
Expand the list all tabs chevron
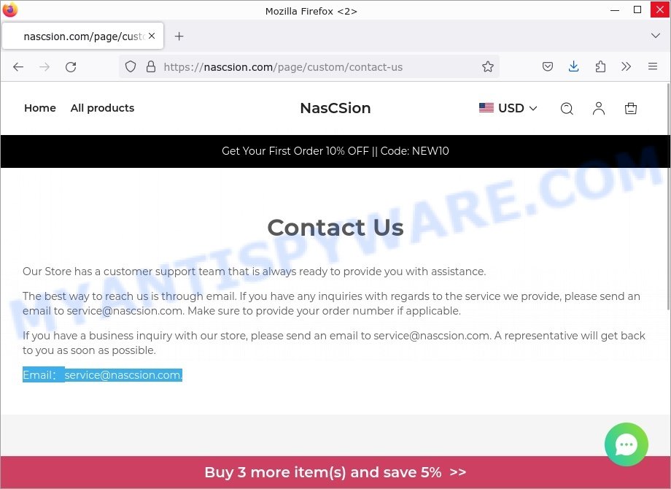[x=655, y=36]
